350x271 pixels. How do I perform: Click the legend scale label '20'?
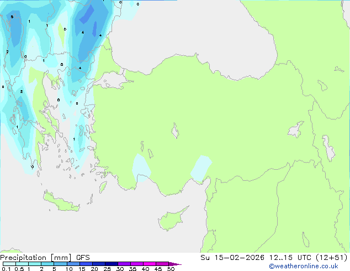pos(94,269)
